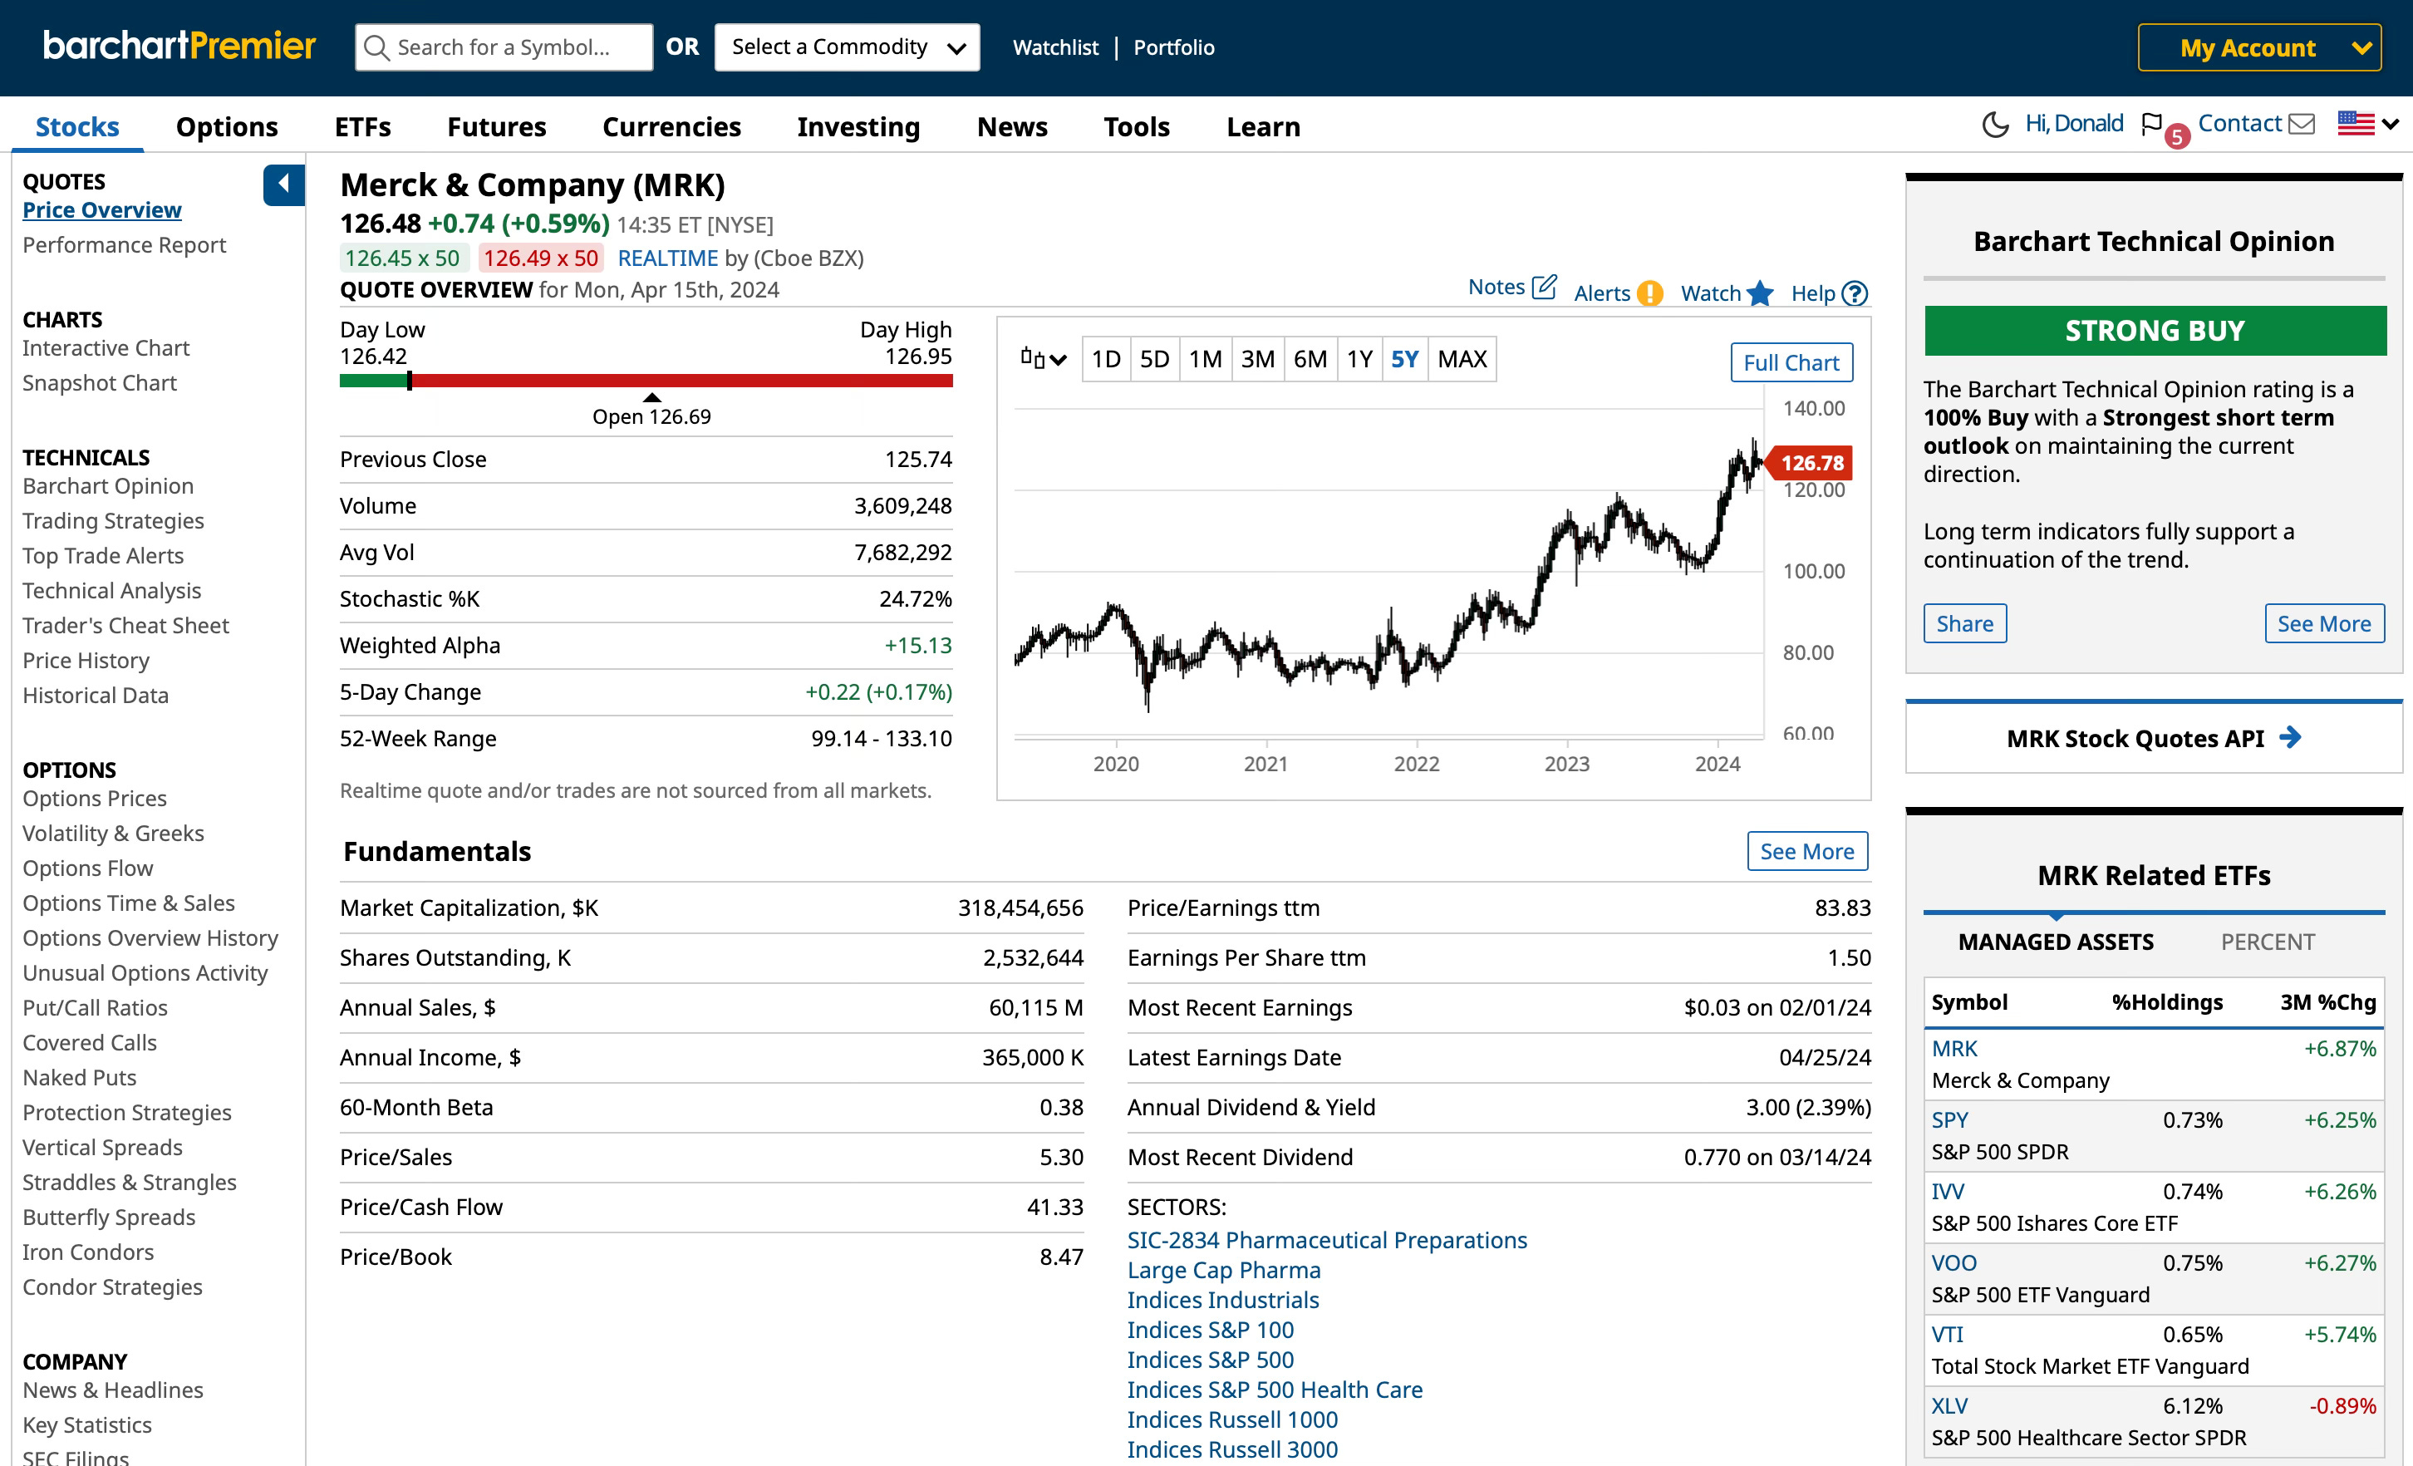Open the Investing menu tab

pos(859,126)
